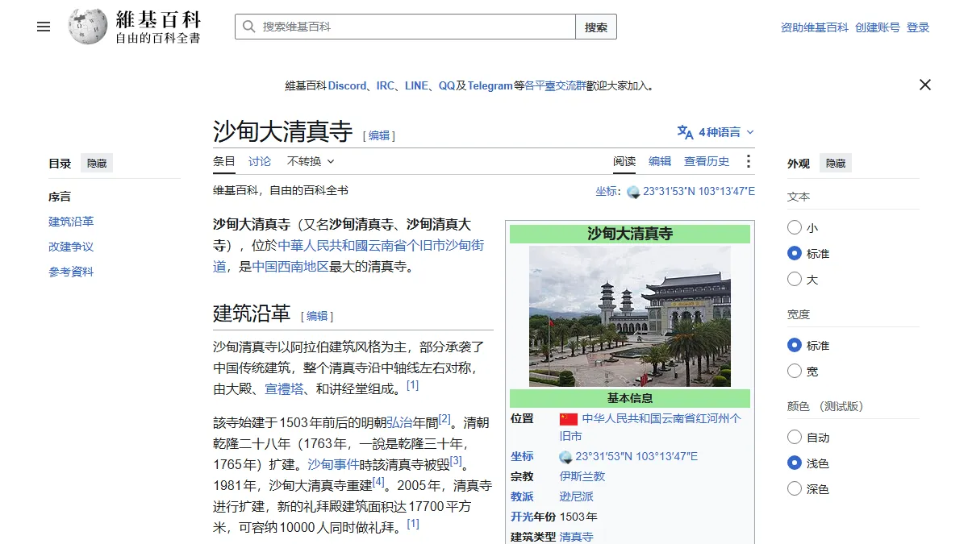Viewport: 968px width, 544px height.
Task: Click 编辑 link beside the page title
Action: point(379,135)
